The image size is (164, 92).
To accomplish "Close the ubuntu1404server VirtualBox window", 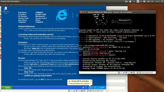I will (x=81, y=12).
